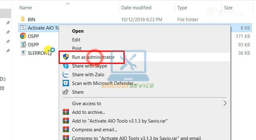Screen dimensions: 256x140
Task: Collapse sort arrow above Name column
Action: 68,3
